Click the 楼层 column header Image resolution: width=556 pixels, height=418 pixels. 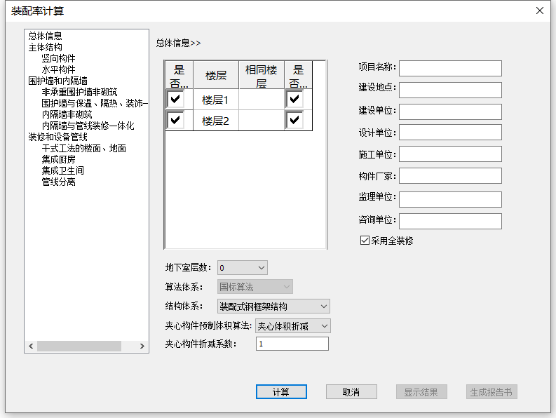215,75
